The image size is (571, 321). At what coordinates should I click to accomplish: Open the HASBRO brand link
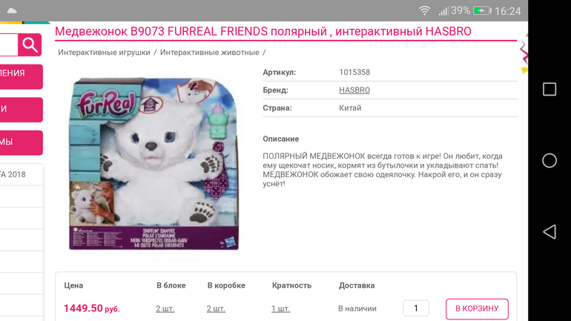point(354,90)
